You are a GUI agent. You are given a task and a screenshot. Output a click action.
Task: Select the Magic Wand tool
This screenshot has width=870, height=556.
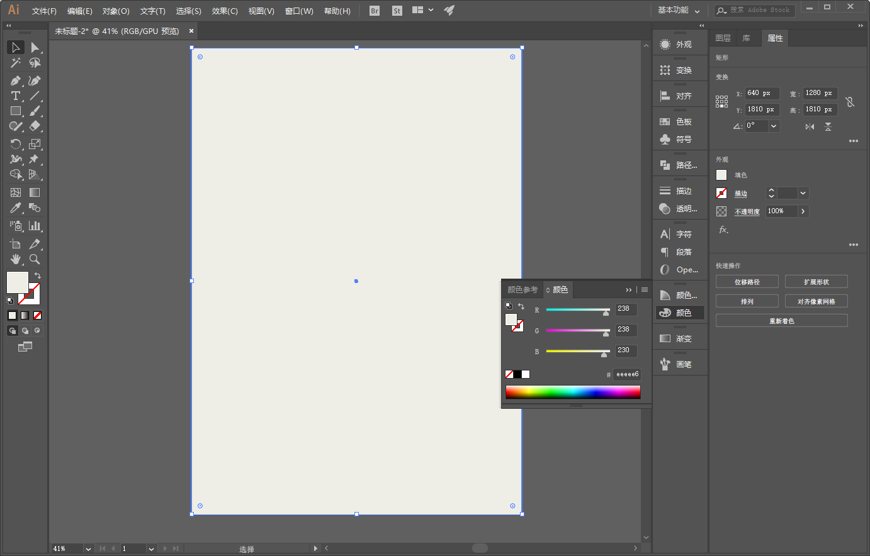pos(16,63)
